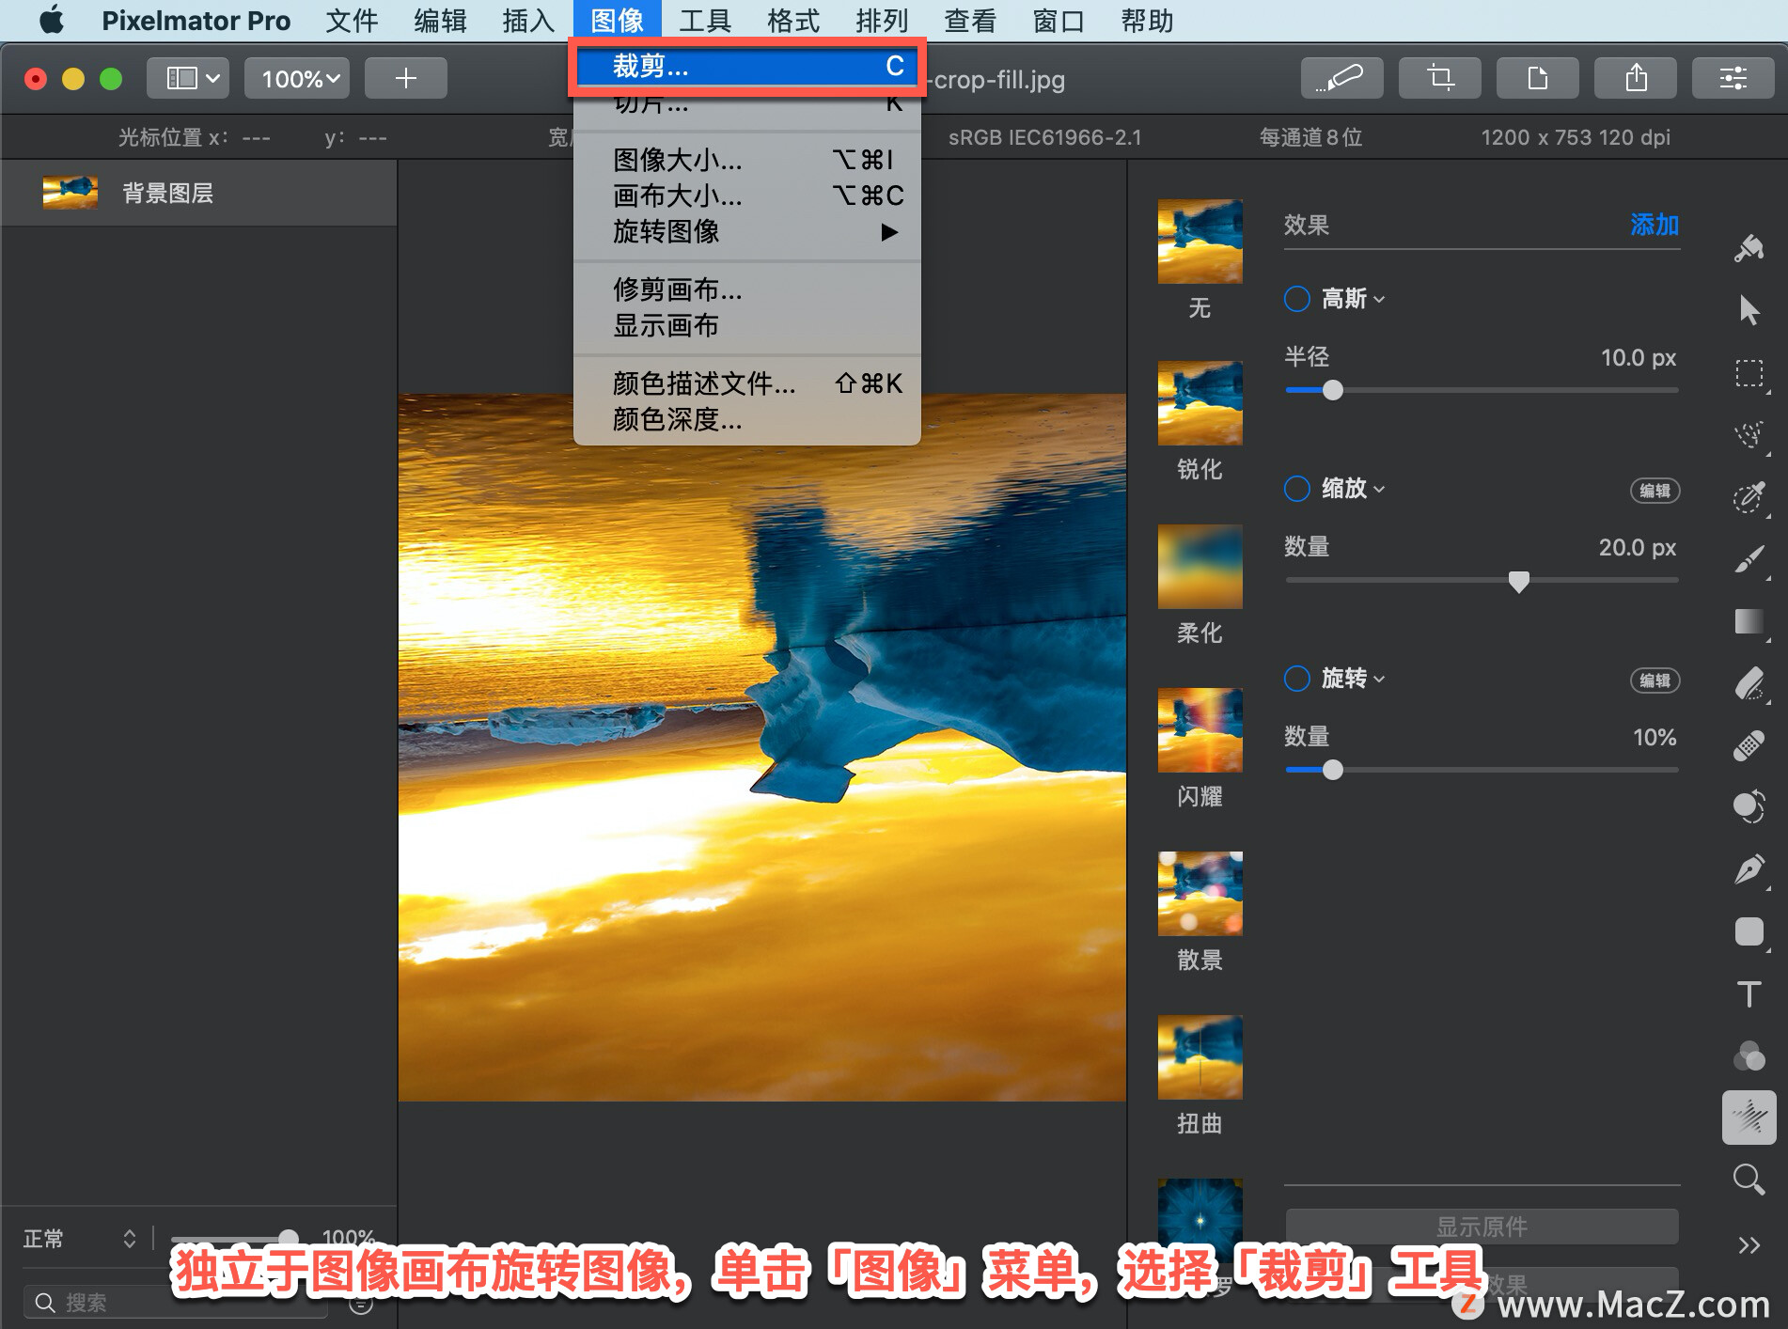The image size is (1788, 1329).
Task: Enable the 高斯 effect circle toggle
Action: tap(1296, 299)
